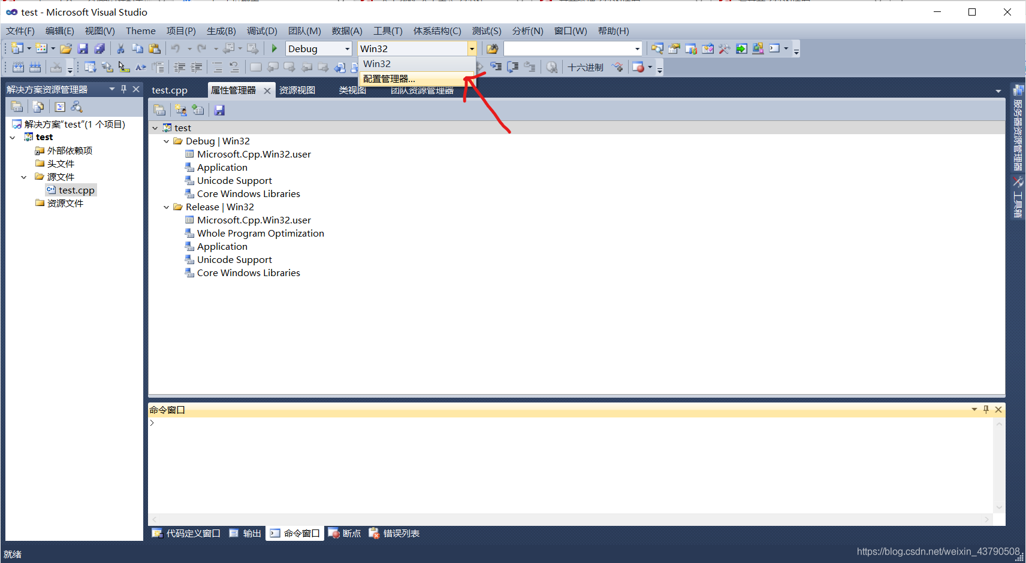The width and height of the screenshot is (1026, 563).
Task: Open the 输出 panel tab
Action: (x=246, y=534)
